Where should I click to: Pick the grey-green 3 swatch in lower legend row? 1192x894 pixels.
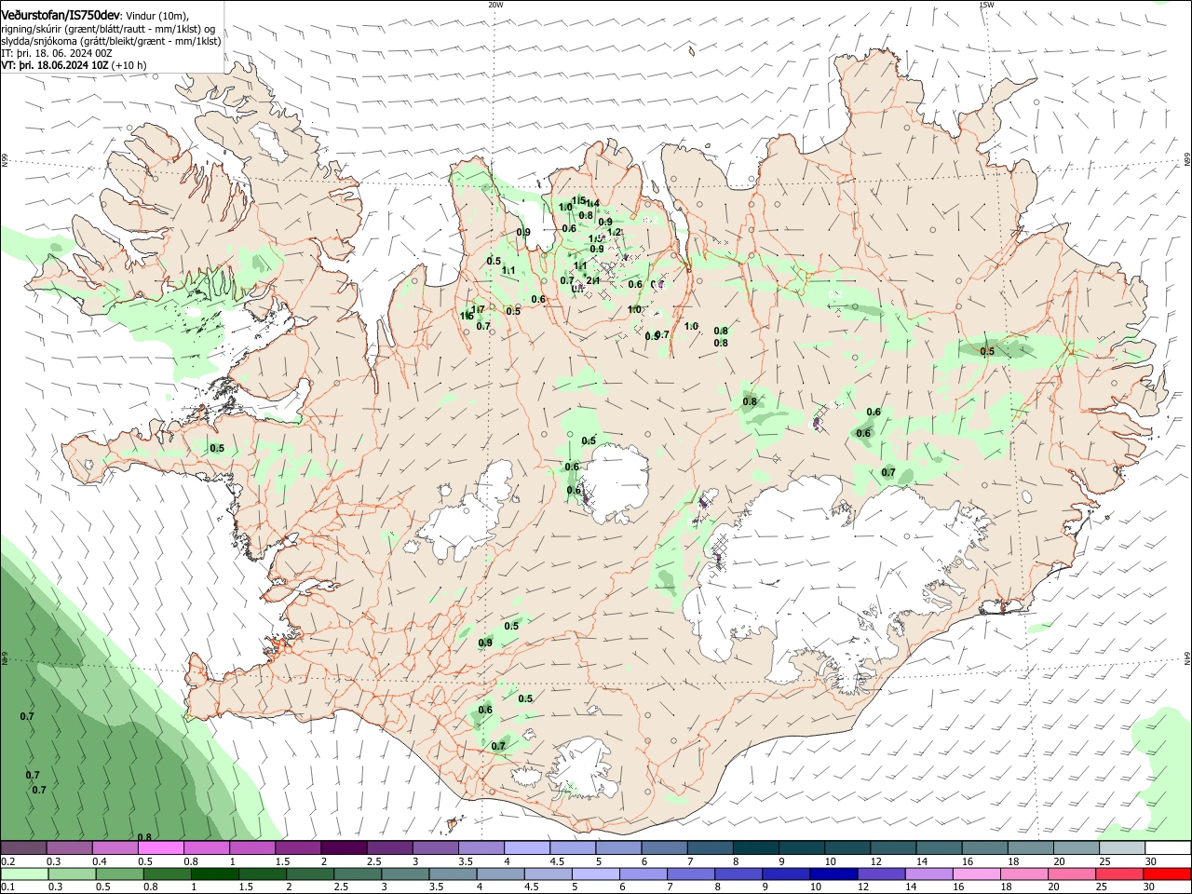tap(404, 874)
